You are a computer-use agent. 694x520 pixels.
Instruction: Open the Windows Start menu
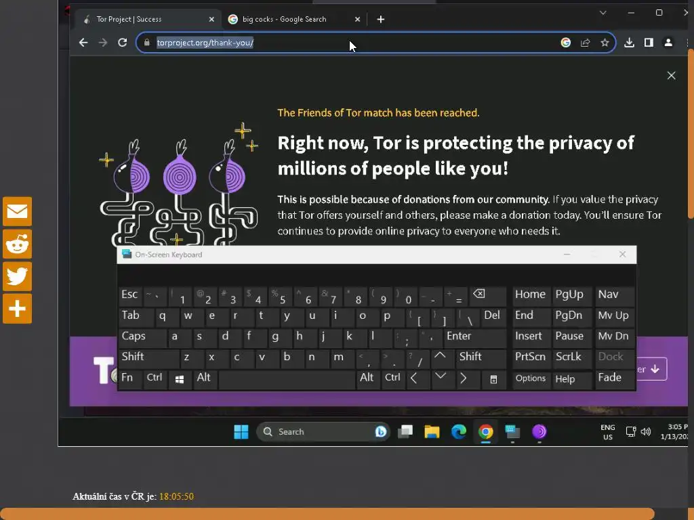[241, 431]
